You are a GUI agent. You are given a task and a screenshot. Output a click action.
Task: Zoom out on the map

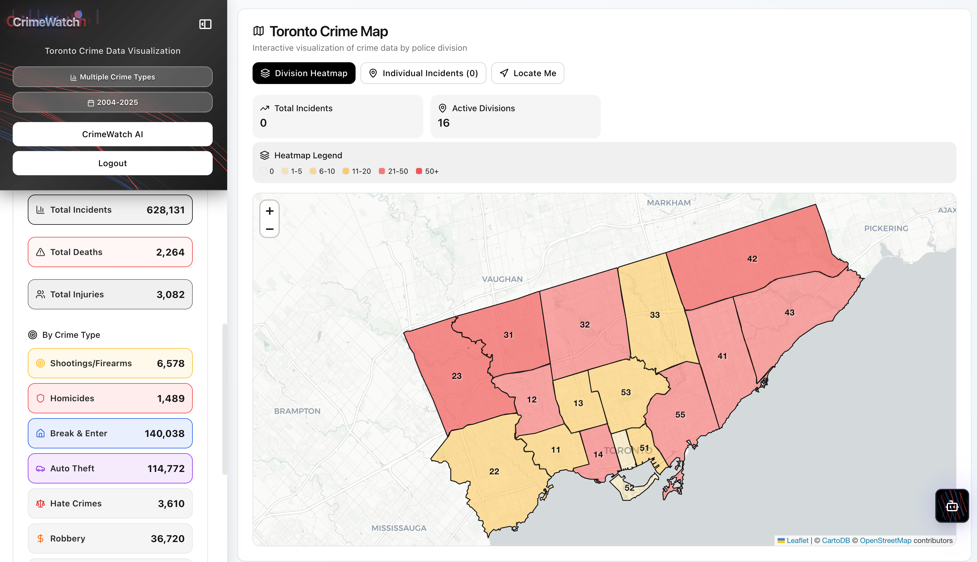(269, 229)
